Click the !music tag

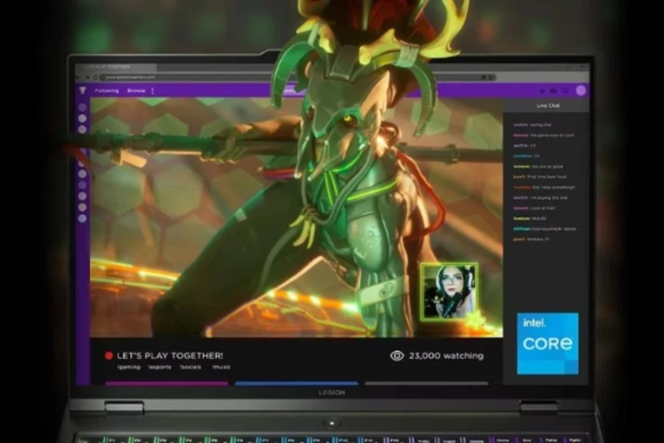pyautogui.click(x=221, y=367)
